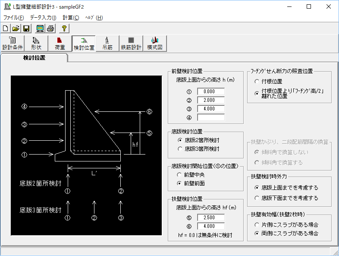The height and width of the screenshot is (256, 339).
Task: Click front wall height field ② with 2.000
Action: (x=211, y=100)
